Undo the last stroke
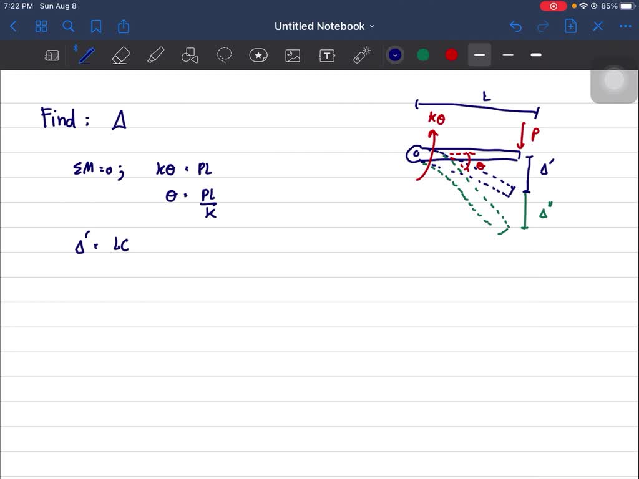639x479 pixels. (x=516, y=26)
